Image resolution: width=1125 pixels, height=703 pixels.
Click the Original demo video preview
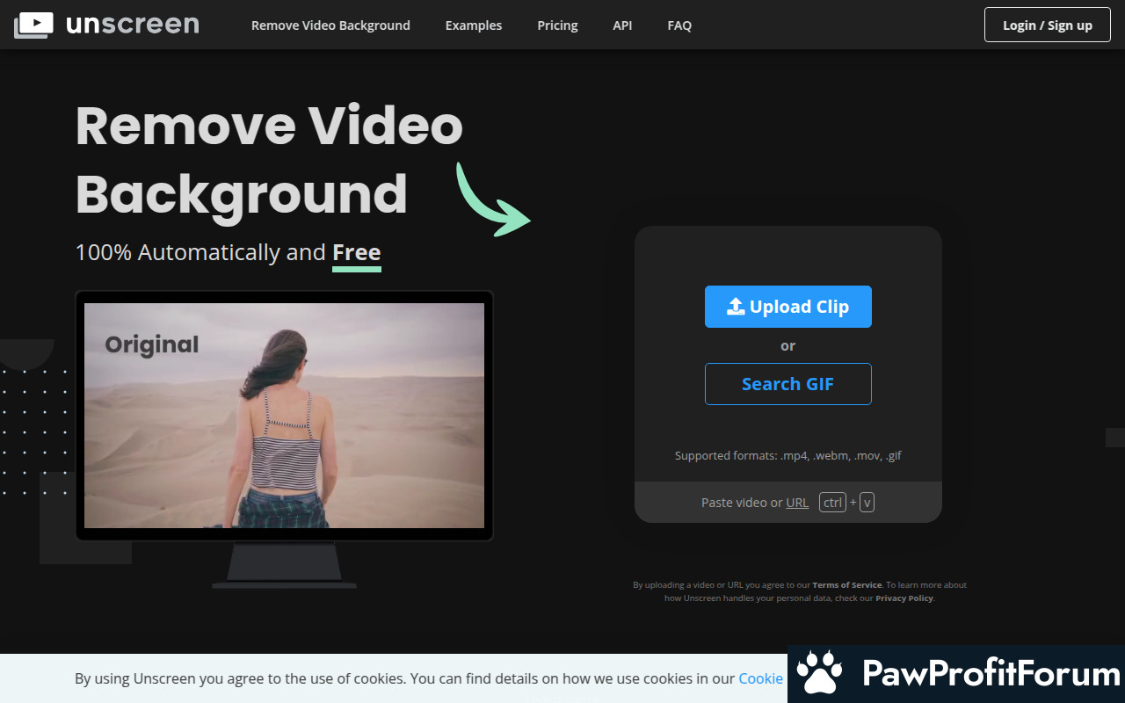pyautogui.click(x=284, y=416)
